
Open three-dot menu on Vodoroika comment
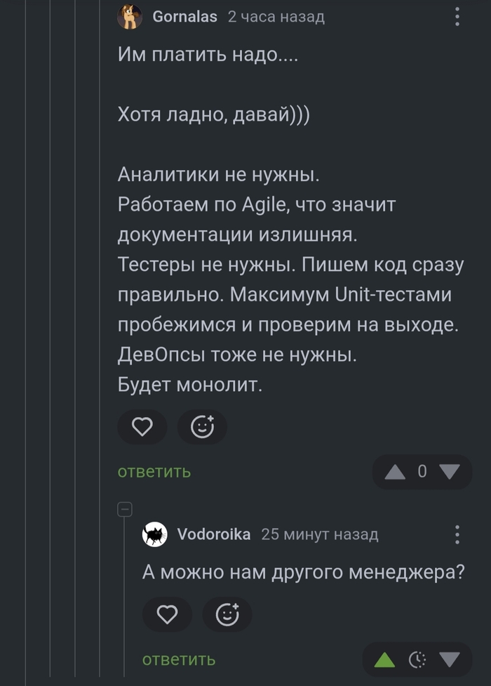click(x=457, y=534)
